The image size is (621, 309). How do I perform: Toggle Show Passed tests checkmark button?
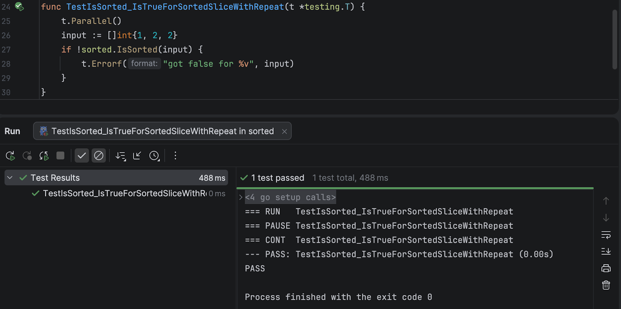(x=82, y=156)
